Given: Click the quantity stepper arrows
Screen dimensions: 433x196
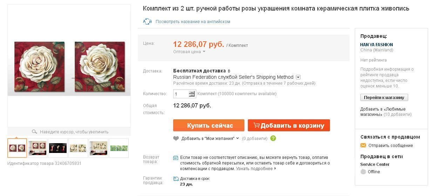Looking at the screenshot, I should [x=192, y=94].
